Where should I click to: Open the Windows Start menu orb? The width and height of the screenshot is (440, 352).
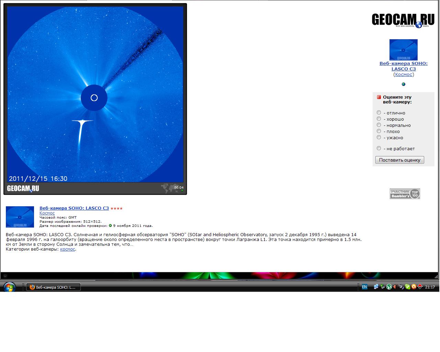[9, 287]
